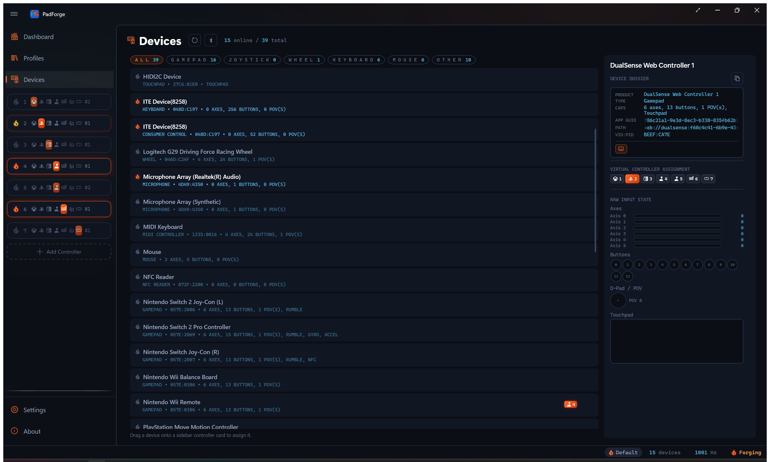770x462 pixels.
Task: Click the About info icon
Action: (14, 431)
